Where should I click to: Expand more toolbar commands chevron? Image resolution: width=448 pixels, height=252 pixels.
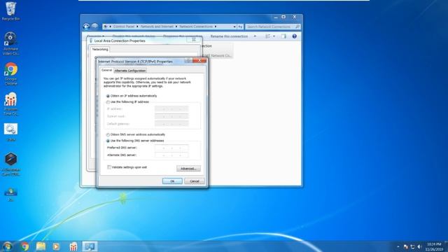[x=255, y=36]
